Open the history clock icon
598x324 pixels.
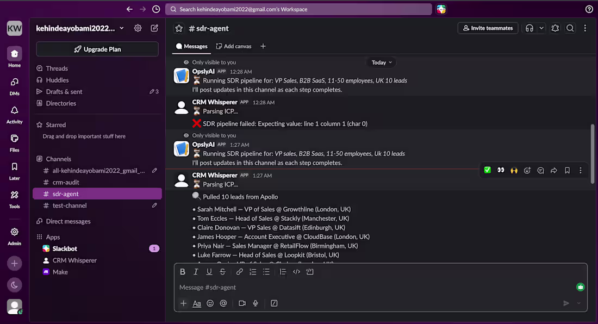tap(156, 9)
